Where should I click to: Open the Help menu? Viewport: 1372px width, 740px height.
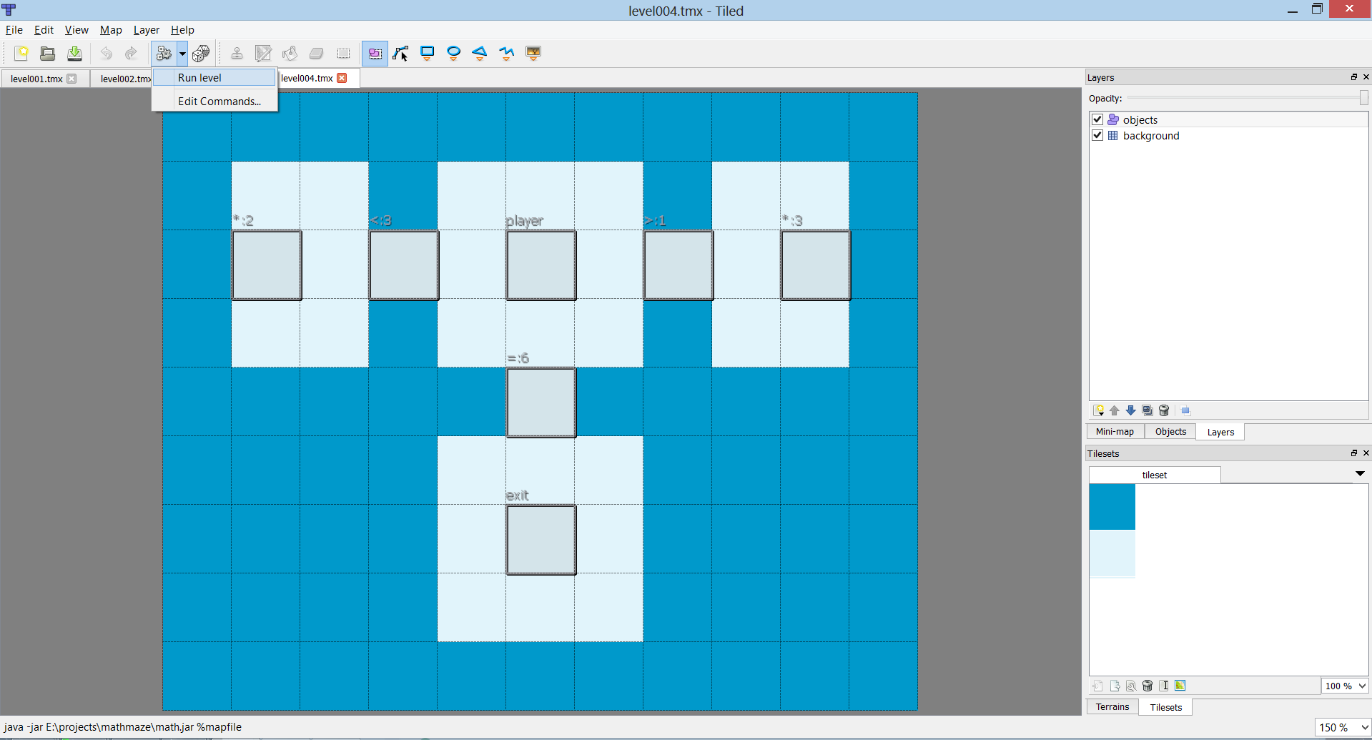[182, 30]
